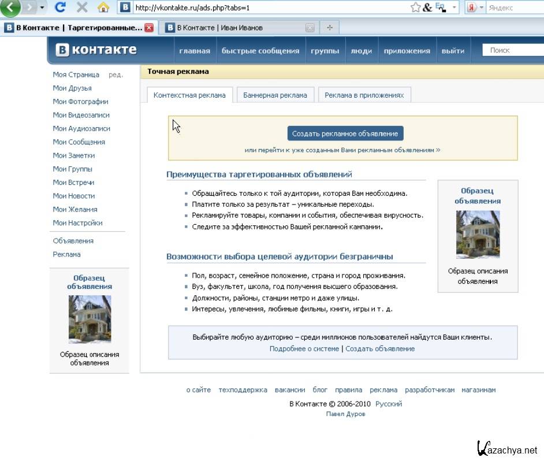Bookmark this page with the star icon
The height and width of the screenshot is (461, 544).
pyautogui.click(x=415, y=8)
